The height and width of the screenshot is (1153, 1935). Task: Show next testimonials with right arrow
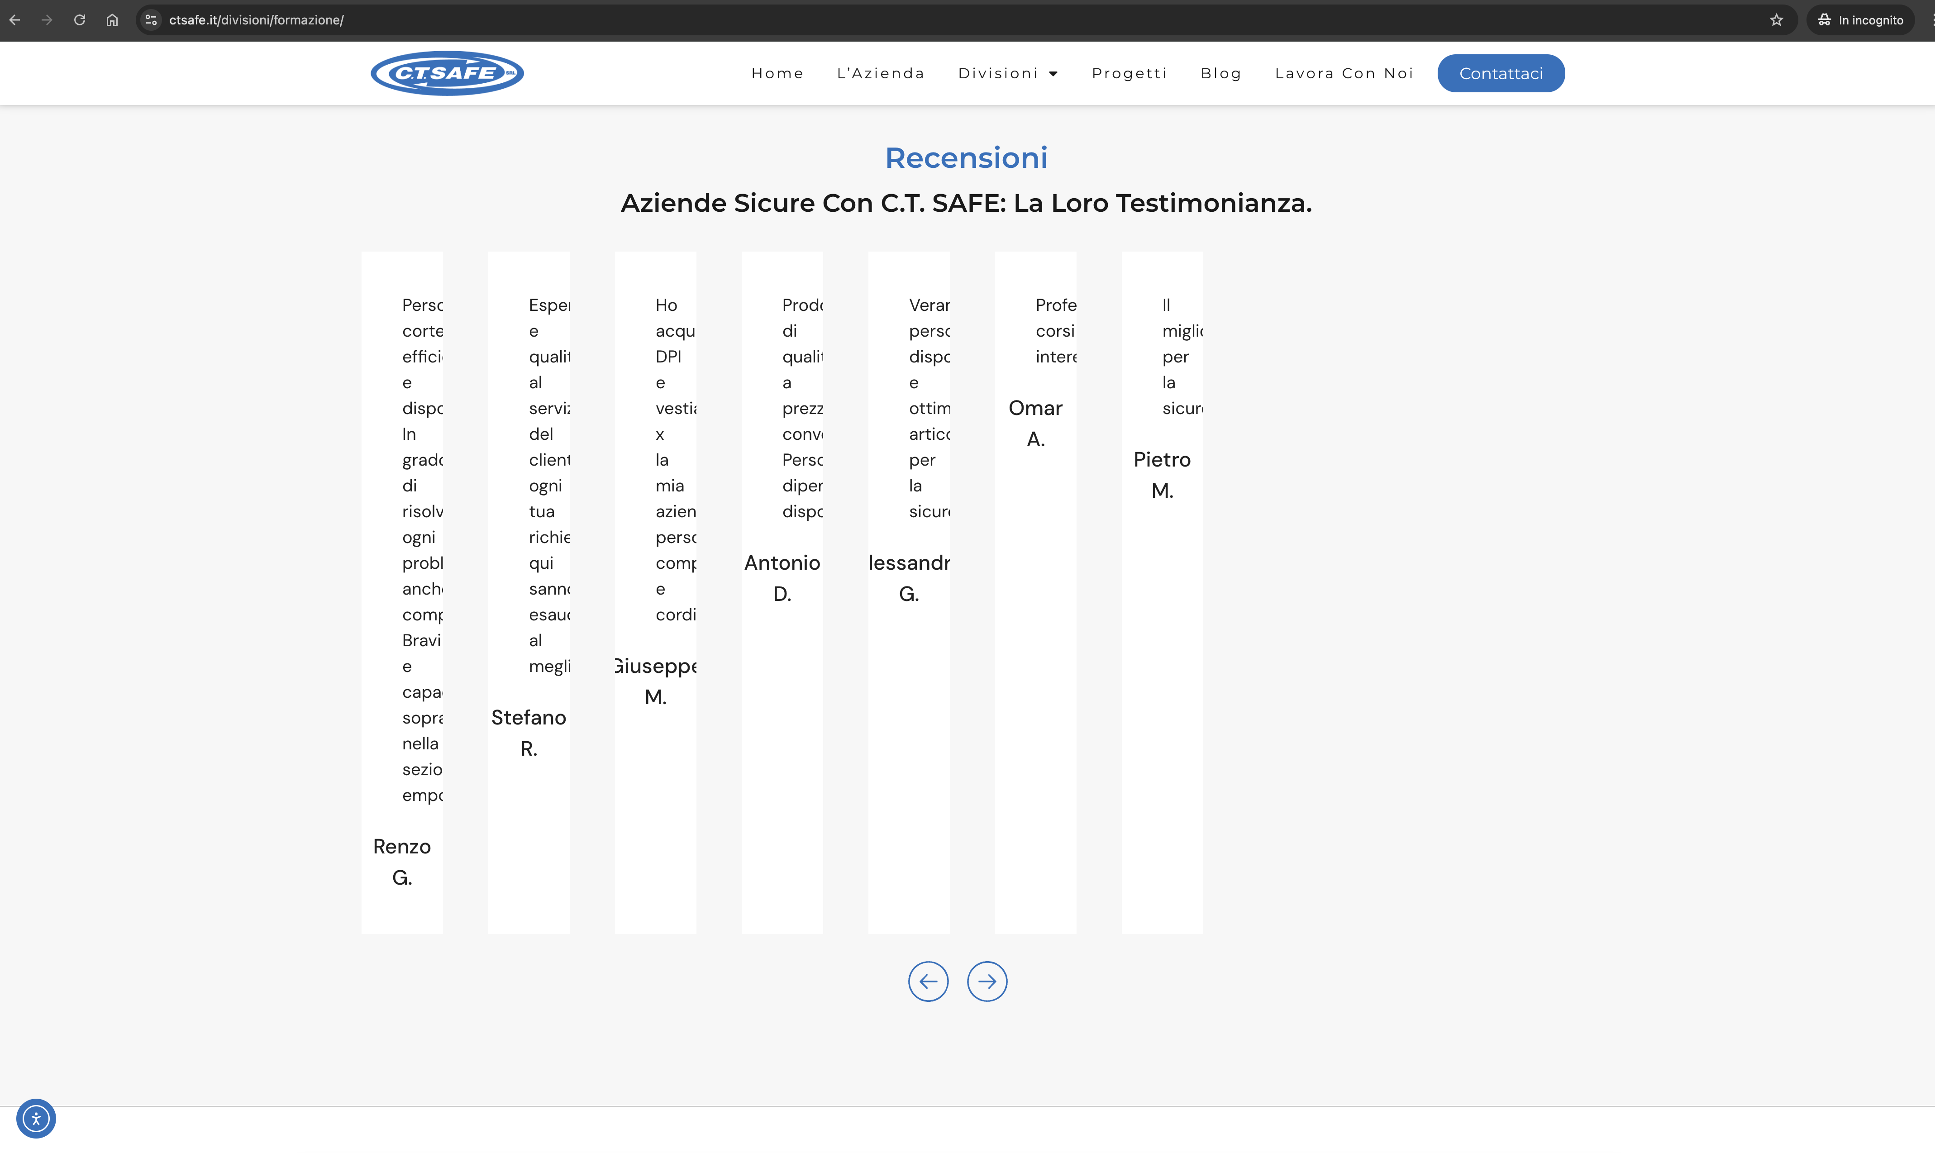coord(987,981)
